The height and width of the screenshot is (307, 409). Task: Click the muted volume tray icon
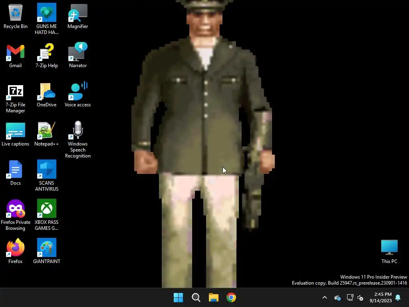tap(360, 297)
